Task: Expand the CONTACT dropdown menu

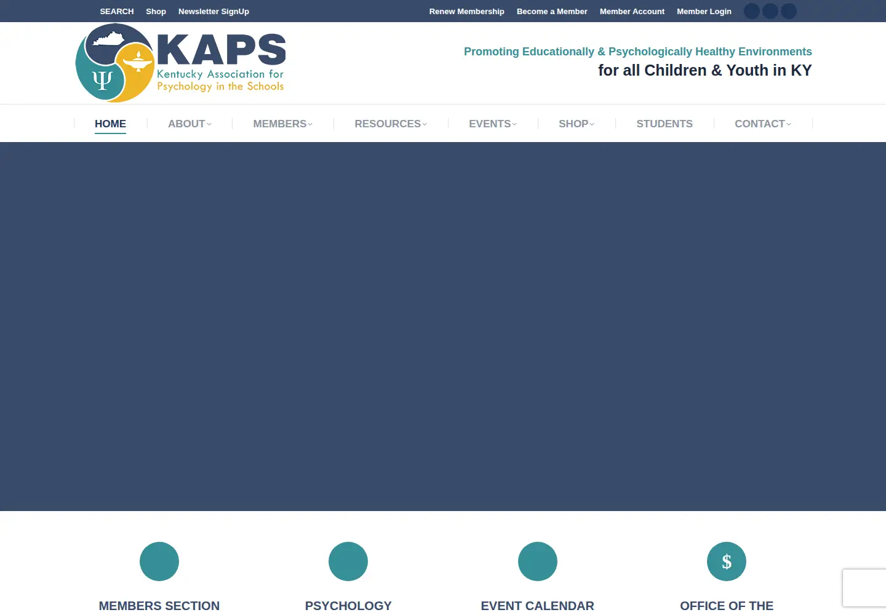Action: 763,124
